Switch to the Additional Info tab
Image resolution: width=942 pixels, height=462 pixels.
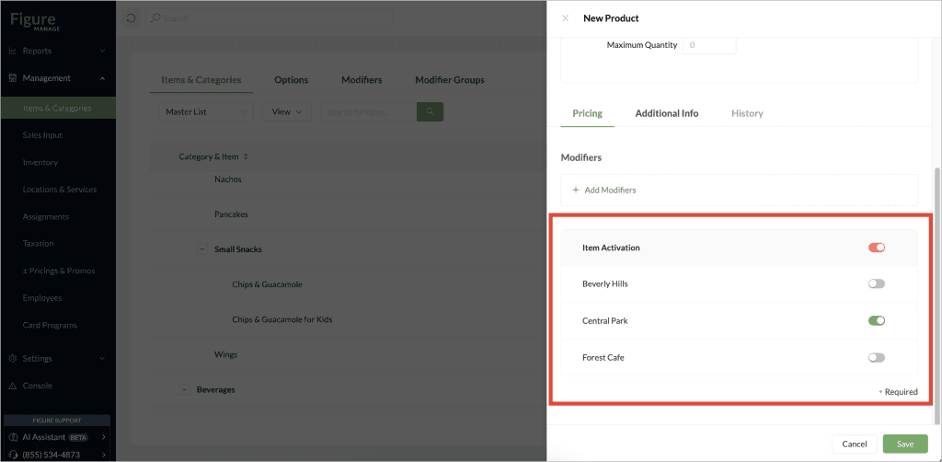click(x=667, y=113)
